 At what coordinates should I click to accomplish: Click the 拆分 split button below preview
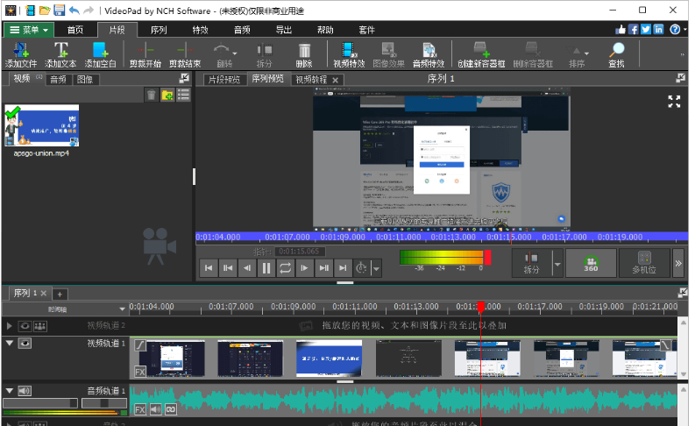(531, 263)
